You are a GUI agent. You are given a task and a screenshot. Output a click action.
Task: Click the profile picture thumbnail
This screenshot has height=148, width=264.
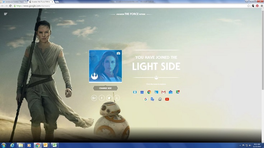click(105, 66)
